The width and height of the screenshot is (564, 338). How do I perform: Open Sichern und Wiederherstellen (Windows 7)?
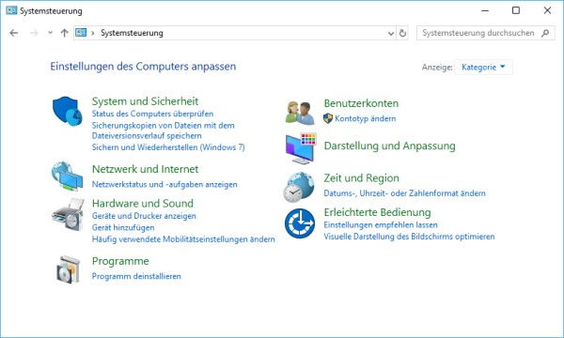(x=168, y=146)
